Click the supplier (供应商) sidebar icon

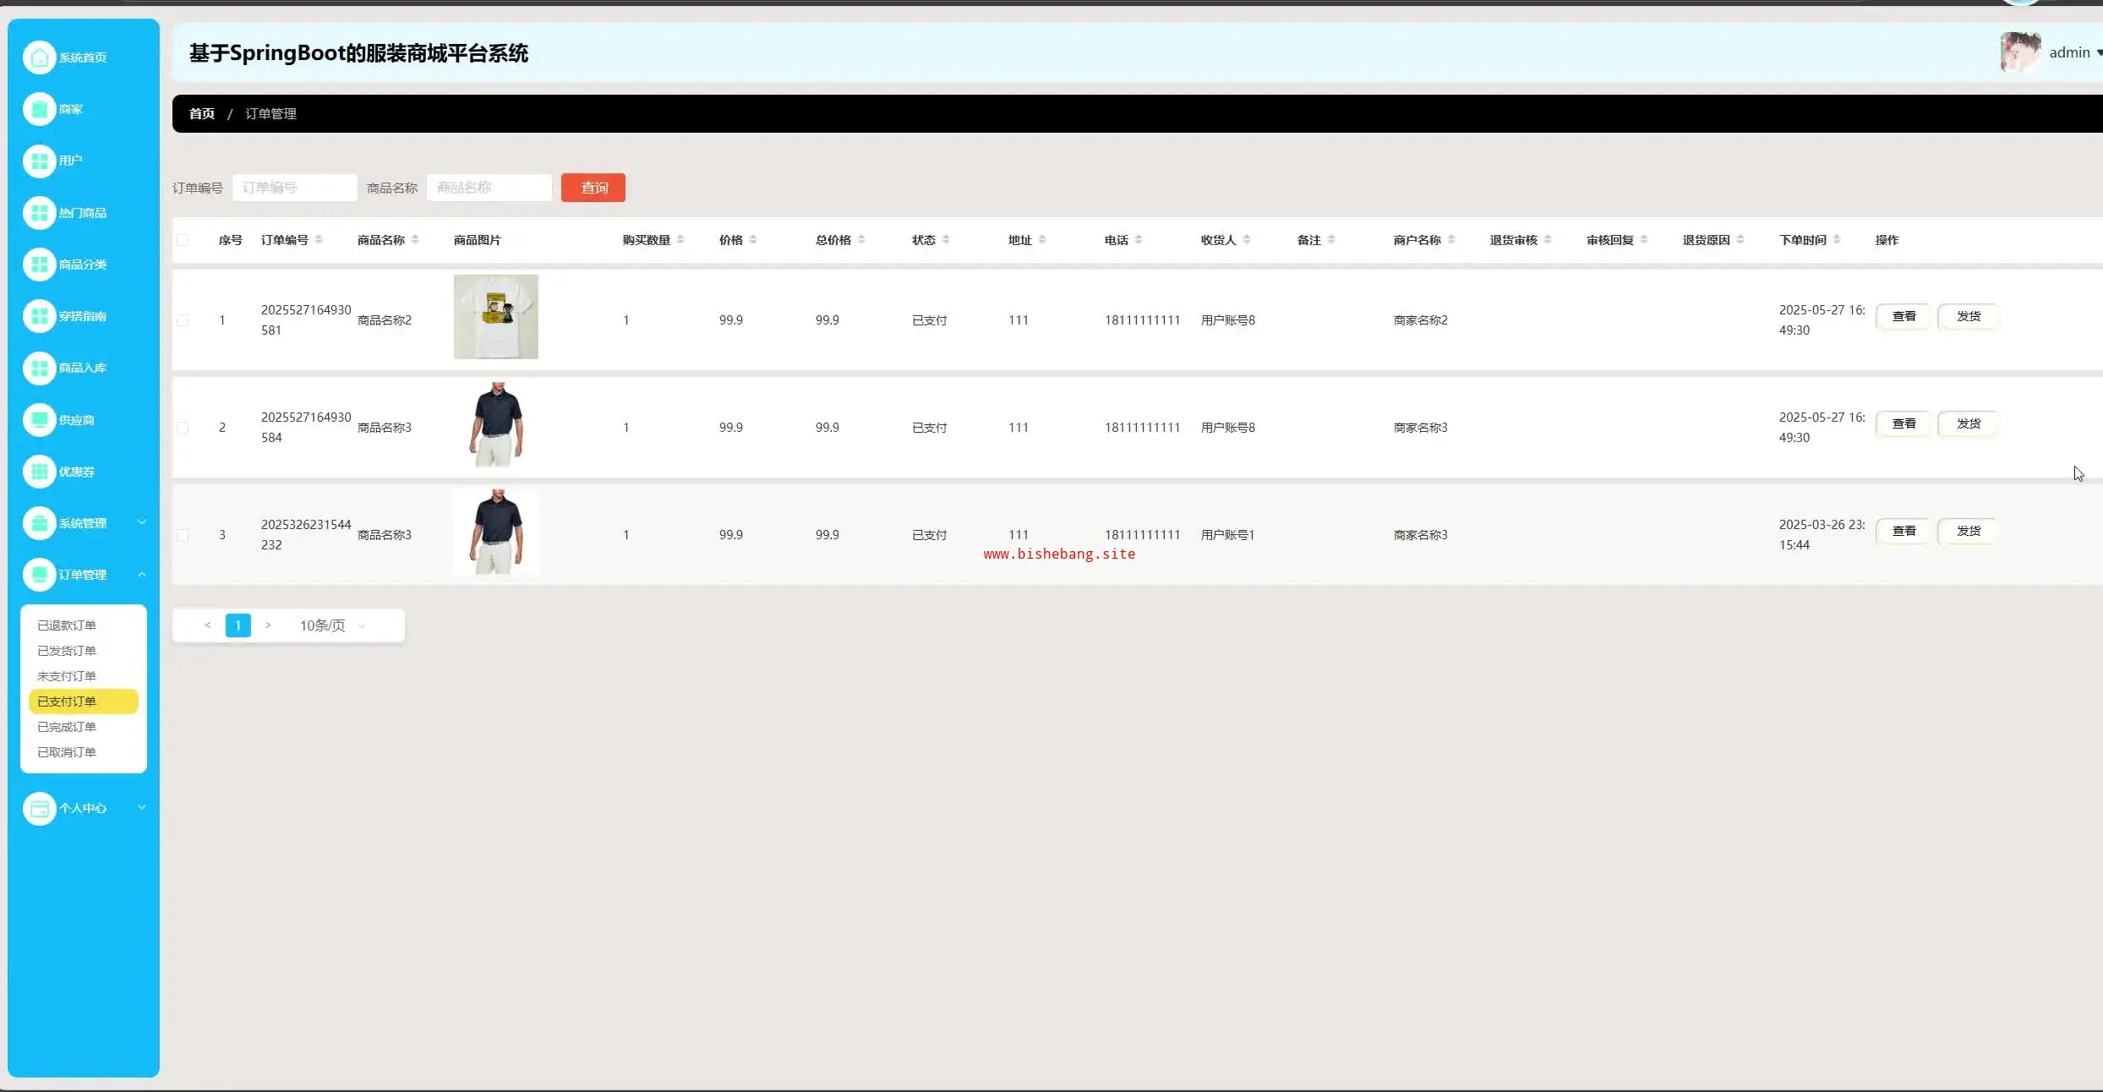39,420
